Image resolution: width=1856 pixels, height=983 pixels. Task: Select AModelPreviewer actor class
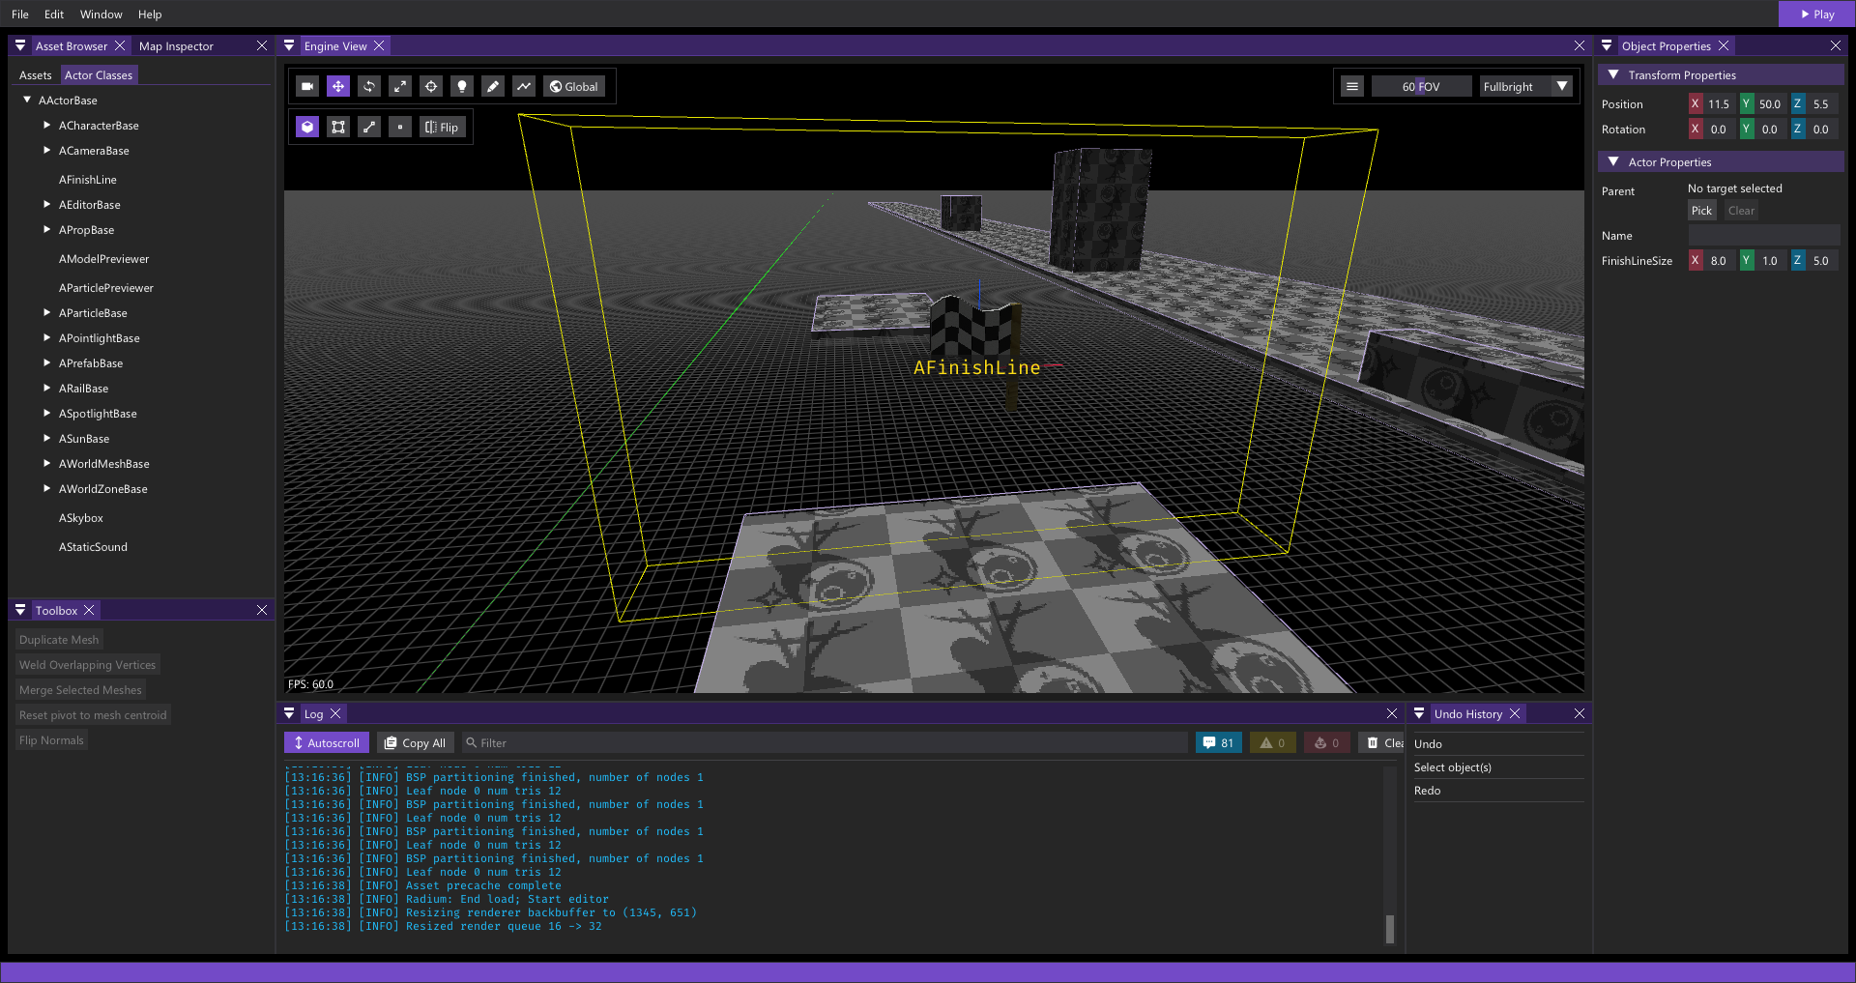[x=103, y=259]
